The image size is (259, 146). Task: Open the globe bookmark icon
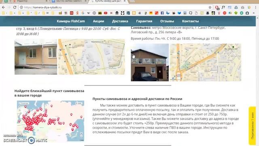[x=94, y=13]
